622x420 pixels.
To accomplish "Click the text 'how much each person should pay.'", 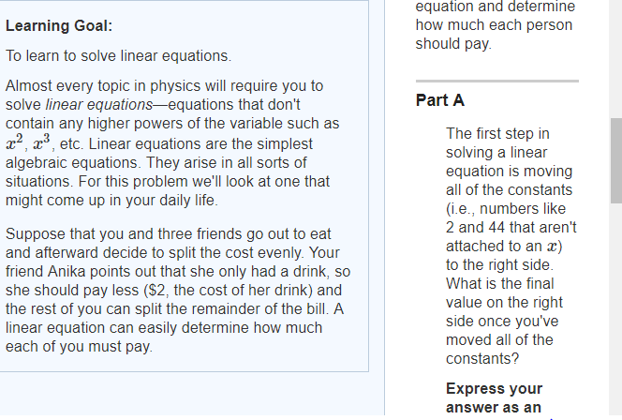I will 494,35.
